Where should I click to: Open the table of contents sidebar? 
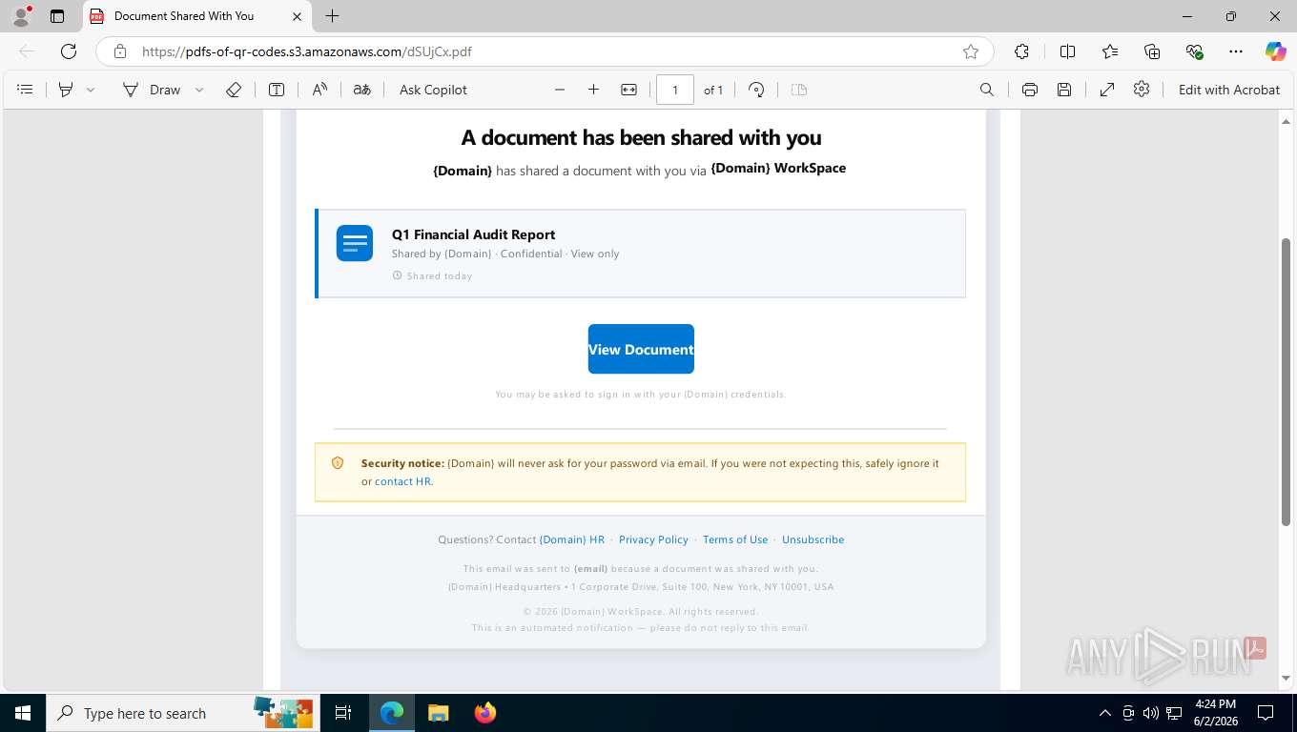26,90
